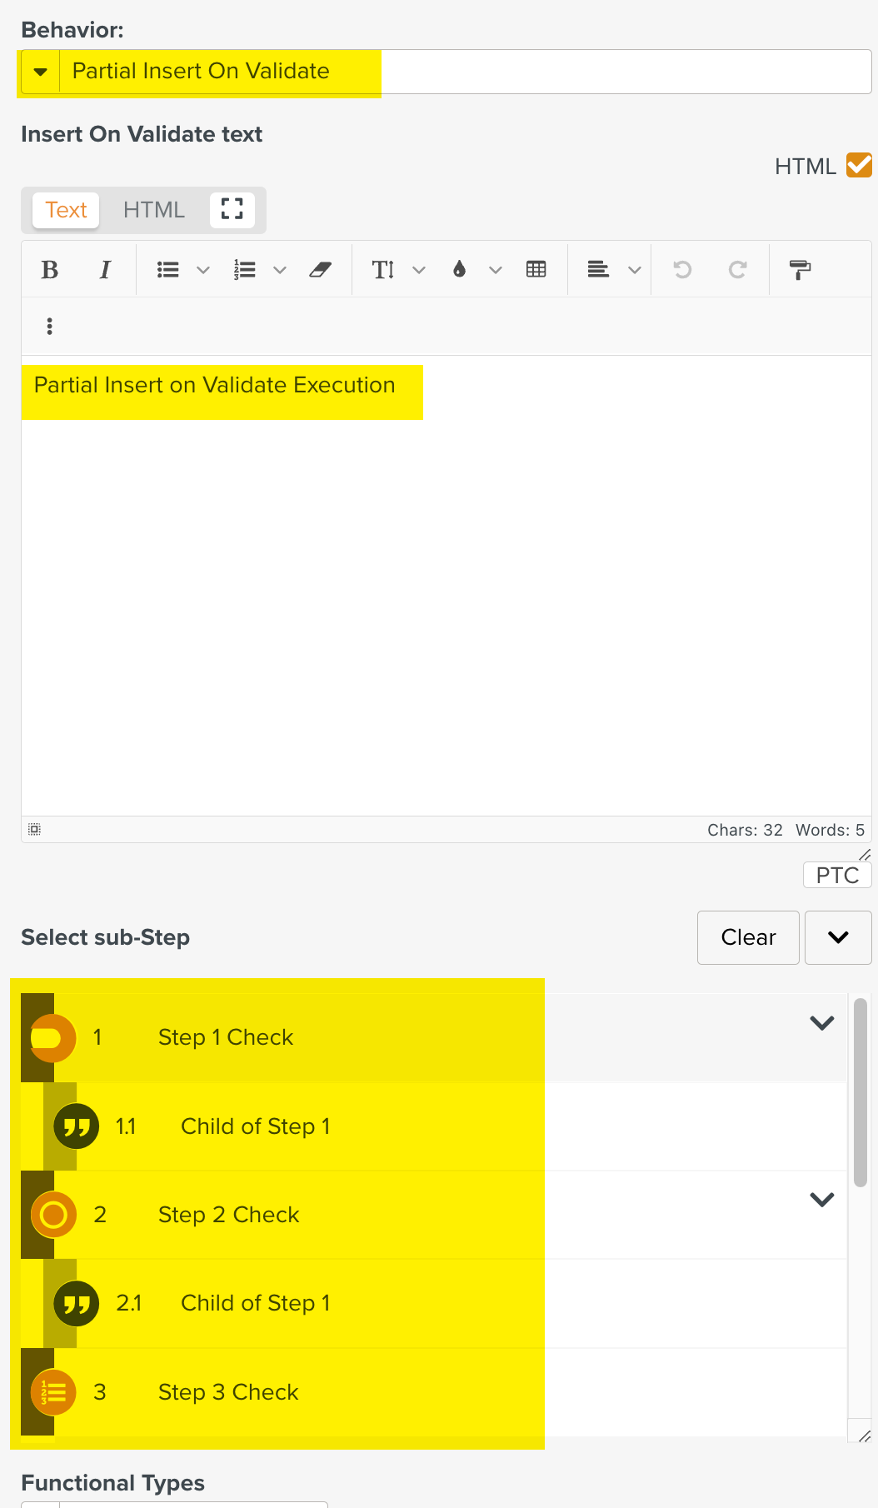Switch to the HTML editor tab
The height and width of the screenshot is (1508, 878).
153,210
